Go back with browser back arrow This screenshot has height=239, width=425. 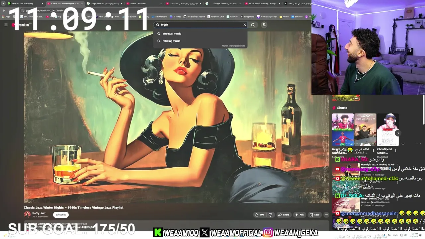pos(4,11)
